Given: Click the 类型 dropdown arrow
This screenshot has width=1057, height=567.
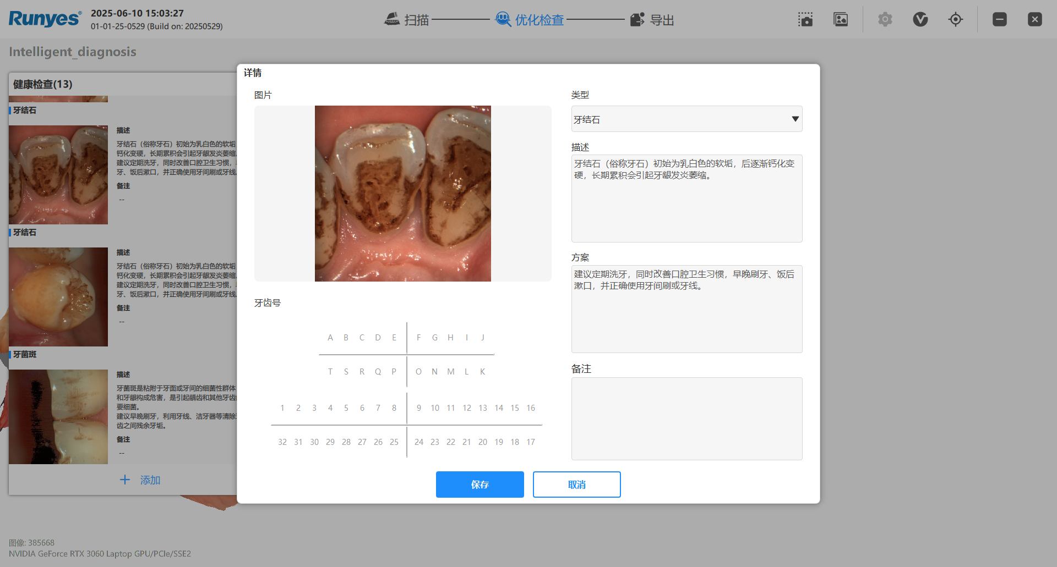Looking at the screenshot, I should coord(795,119).
